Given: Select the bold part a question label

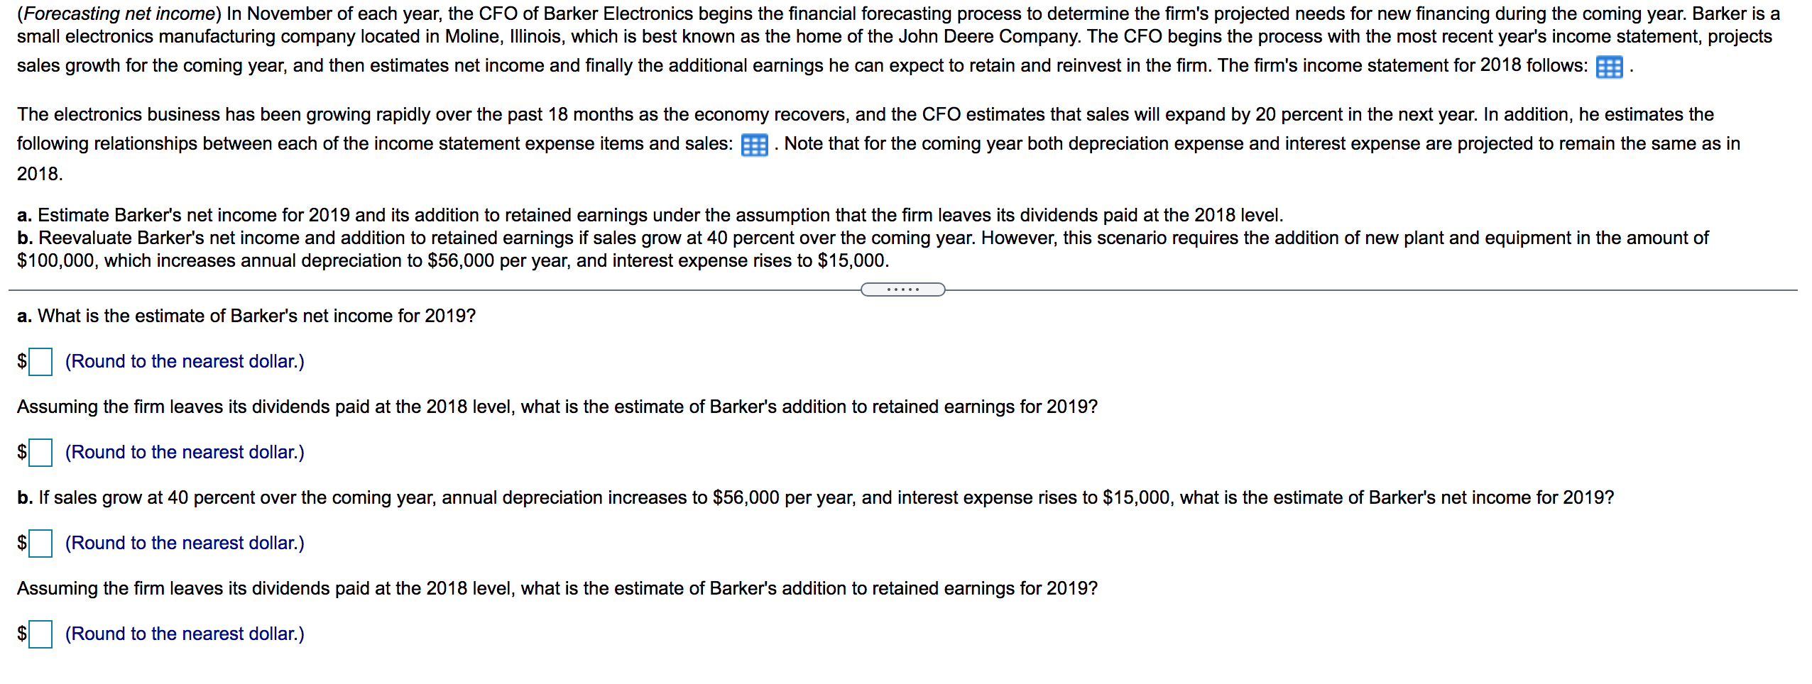Looking at the screenshot, I should point(26,315).
